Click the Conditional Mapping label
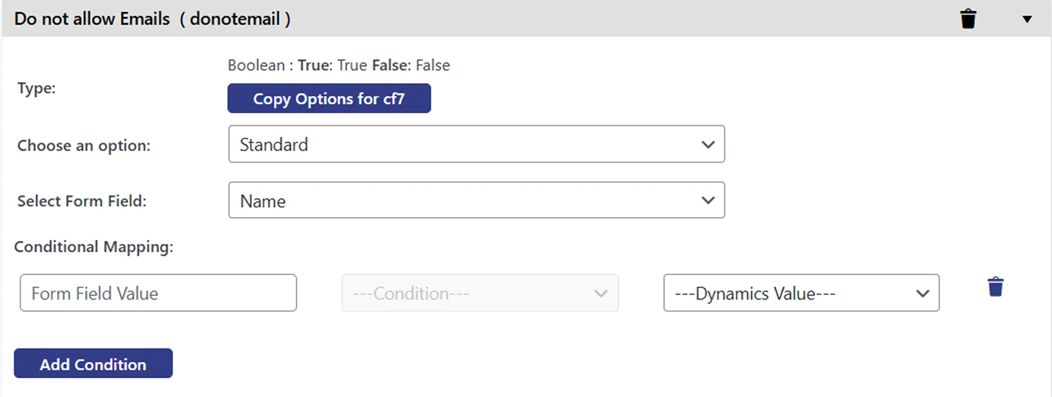 (x=93, y=246)
